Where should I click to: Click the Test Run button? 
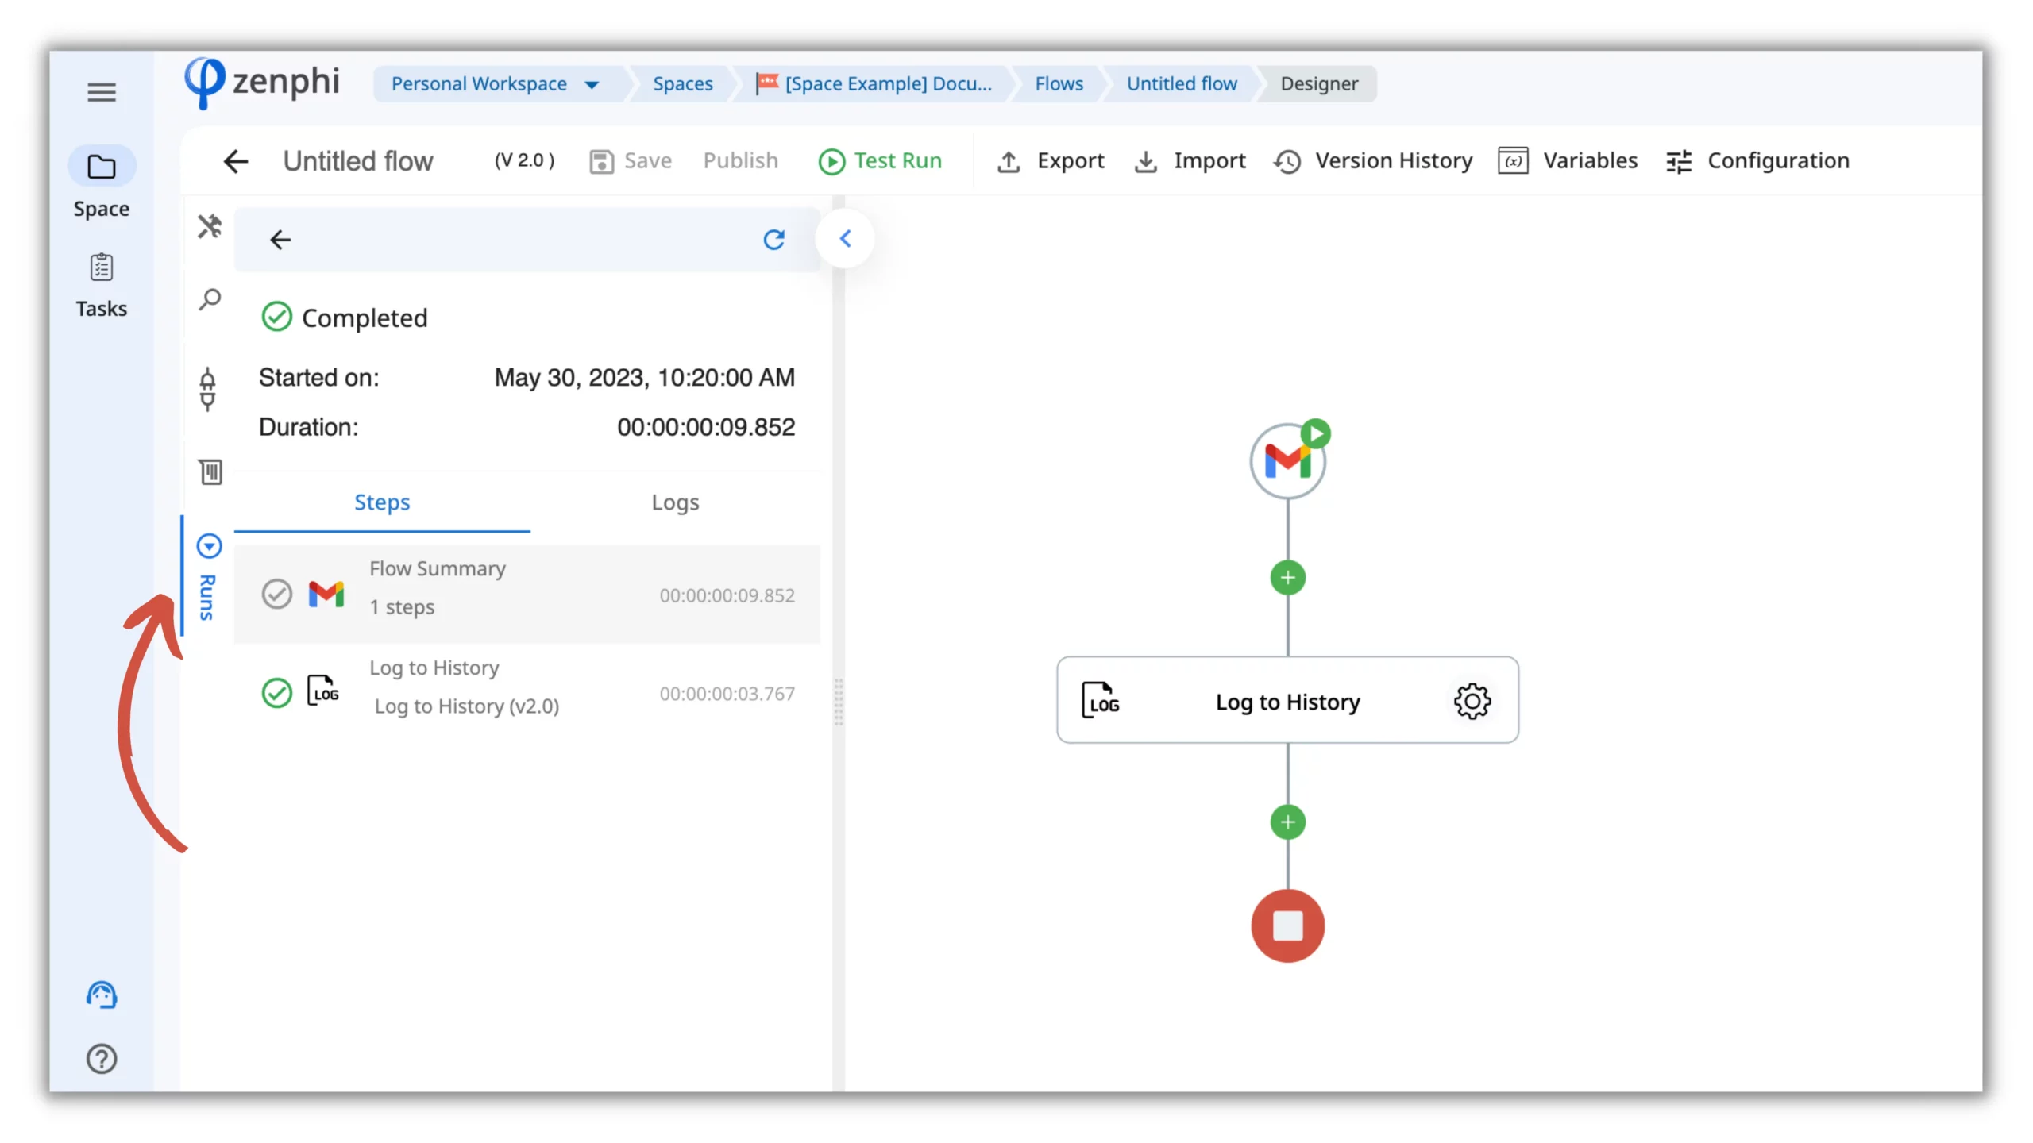click(x=880, y=161)
